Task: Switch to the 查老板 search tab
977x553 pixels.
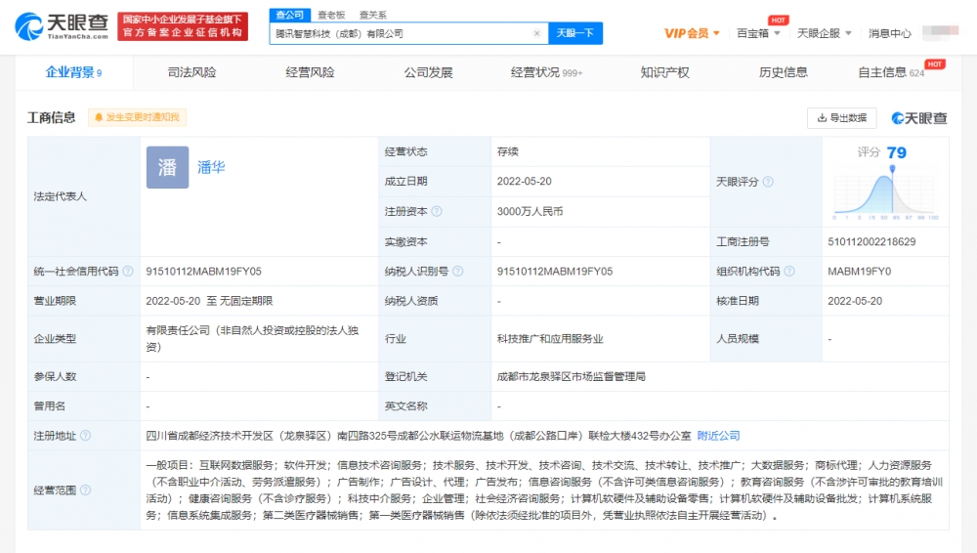Action: pyautogui.click(x=331, y=15)
